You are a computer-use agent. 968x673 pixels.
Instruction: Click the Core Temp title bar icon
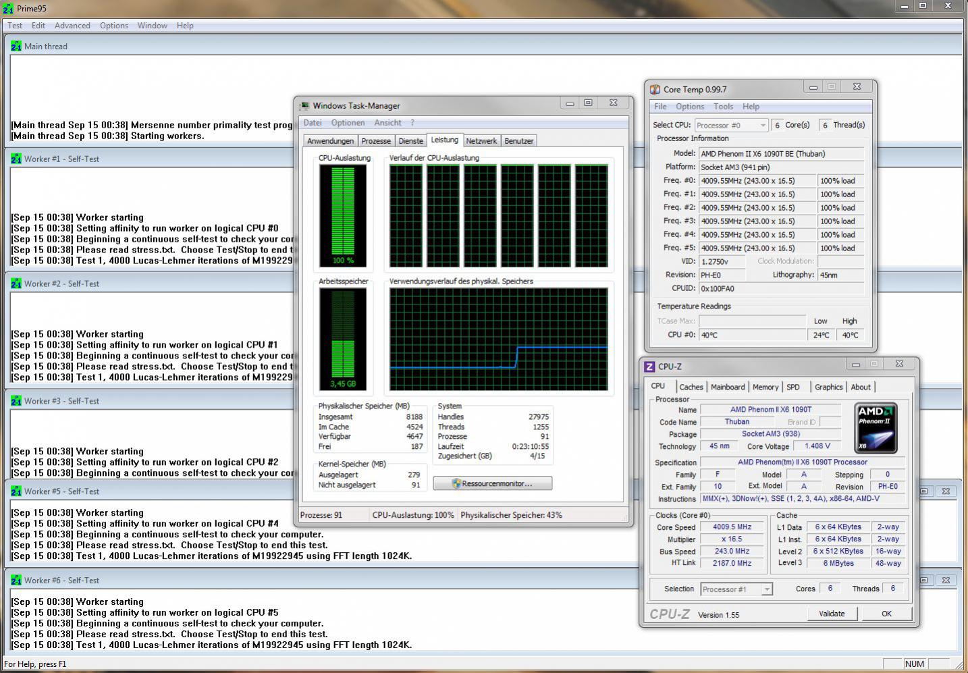click(x=655, y=90)
